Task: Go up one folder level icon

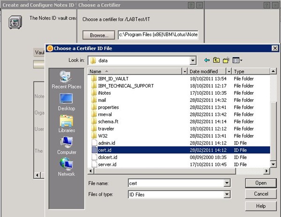Action: pyautogui.click(x=216, y=60)
